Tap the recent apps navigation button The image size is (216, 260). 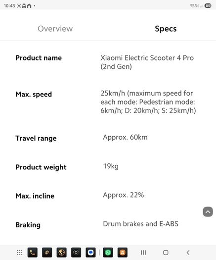143,253
